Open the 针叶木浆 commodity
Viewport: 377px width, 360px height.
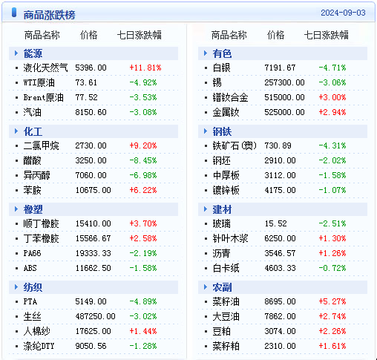click(230, 238)
